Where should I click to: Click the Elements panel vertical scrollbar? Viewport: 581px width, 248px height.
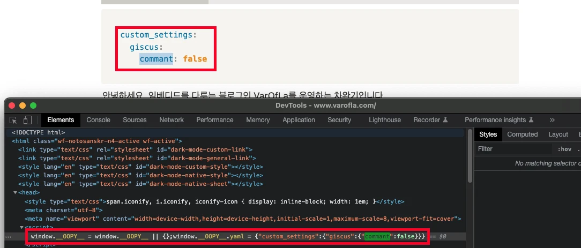[x=470, y=161]
